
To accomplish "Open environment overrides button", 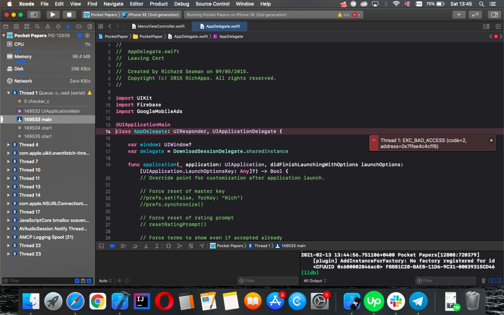I will point(191,246).
